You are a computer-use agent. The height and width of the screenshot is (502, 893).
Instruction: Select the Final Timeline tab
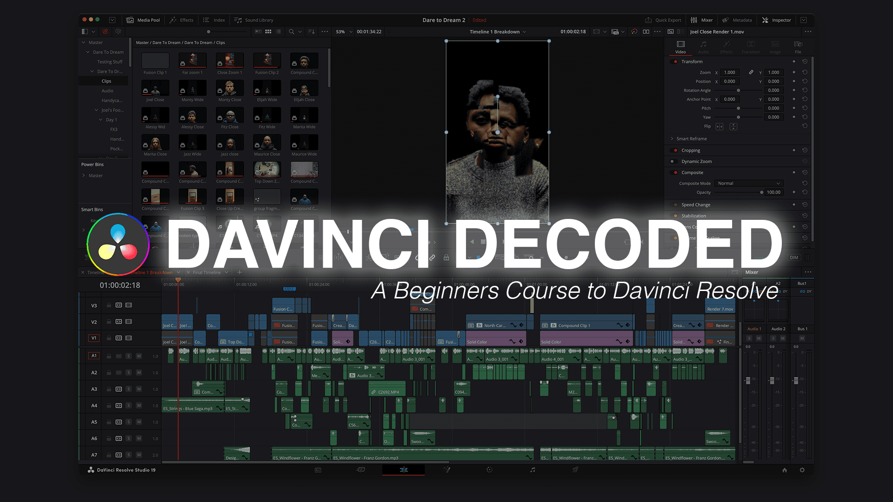click(x=207, y=272)
